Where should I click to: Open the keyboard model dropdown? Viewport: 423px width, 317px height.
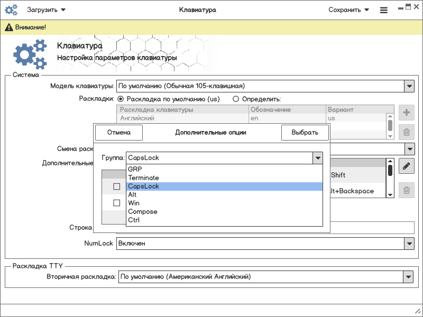[x=409, y=86]
